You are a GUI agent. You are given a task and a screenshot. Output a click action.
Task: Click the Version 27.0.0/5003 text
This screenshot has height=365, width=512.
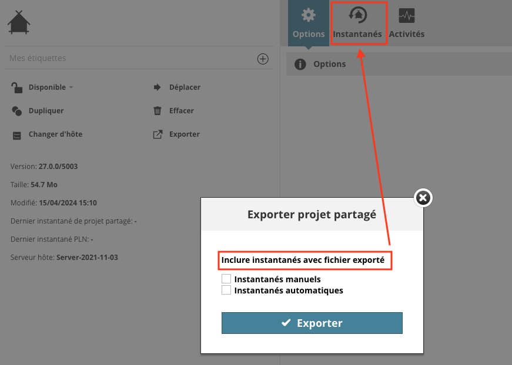44,166
